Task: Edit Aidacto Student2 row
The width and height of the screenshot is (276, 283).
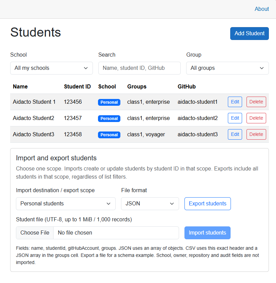Action: (235, 118)
